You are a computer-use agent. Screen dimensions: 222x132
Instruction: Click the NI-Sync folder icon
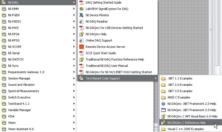(x=4, y=66)
